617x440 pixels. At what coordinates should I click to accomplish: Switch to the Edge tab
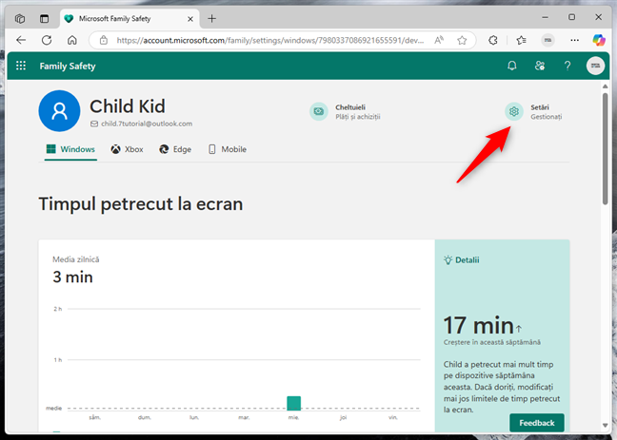[175, 149]
